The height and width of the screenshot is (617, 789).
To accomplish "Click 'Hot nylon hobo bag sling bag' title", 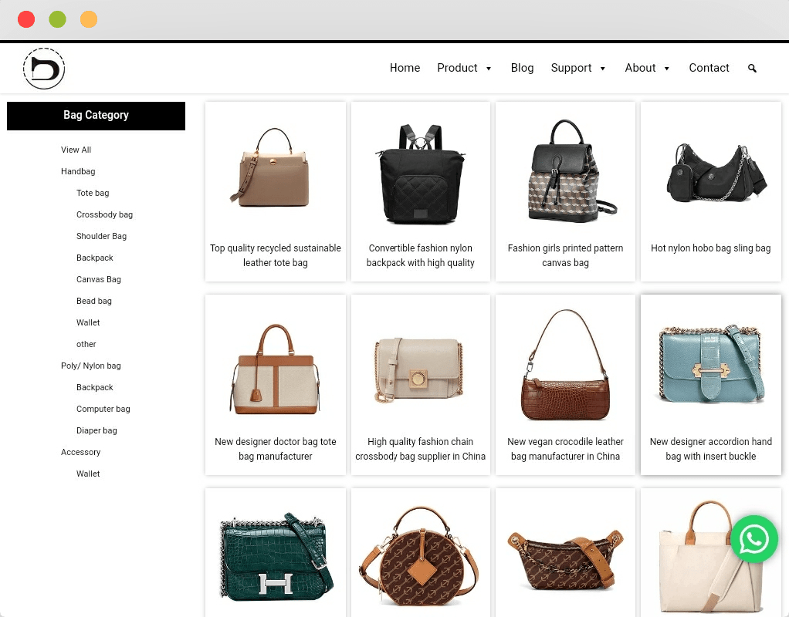I will click(710, 248).
